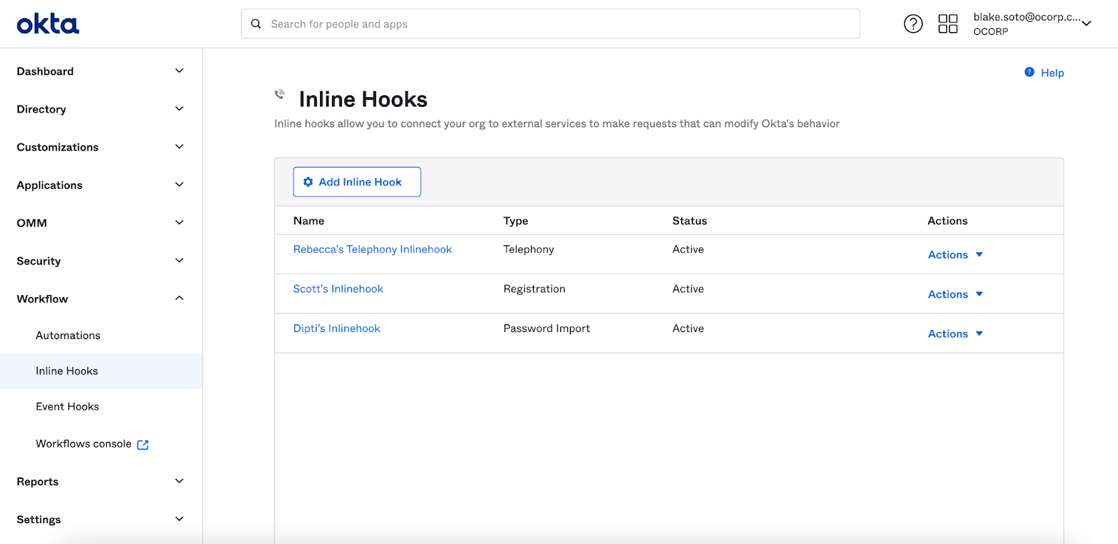Open Actions dropdown for Rebecca's Telephony Inlinehook

coord(954,255)
